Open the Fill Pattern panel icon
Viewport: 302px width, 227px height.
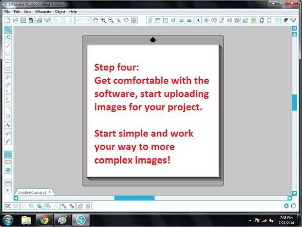(166, 20)
